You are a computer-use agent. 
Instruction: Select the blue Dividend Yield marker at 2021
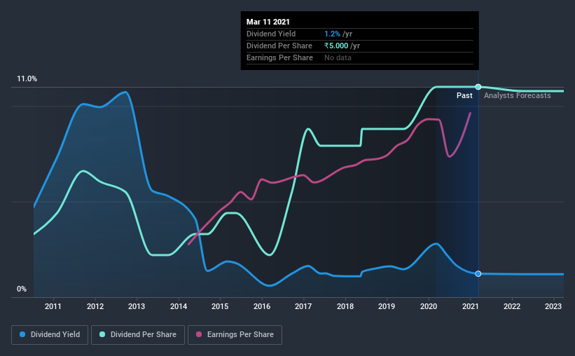click(x=478, y=274)
